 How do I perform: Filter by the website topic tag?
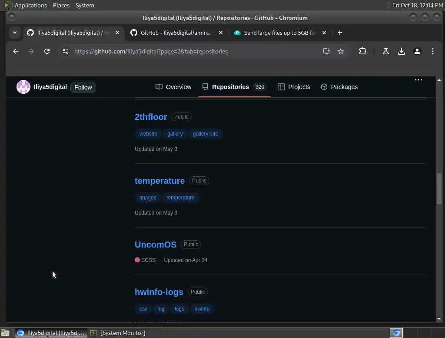(148, 134)
